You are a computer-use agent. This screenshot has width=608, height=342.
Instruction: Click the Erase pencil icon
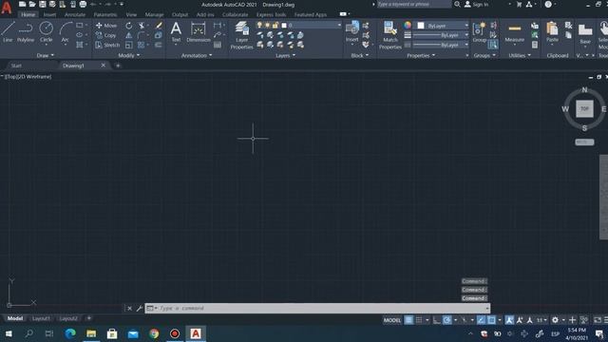tap(159, 26)
